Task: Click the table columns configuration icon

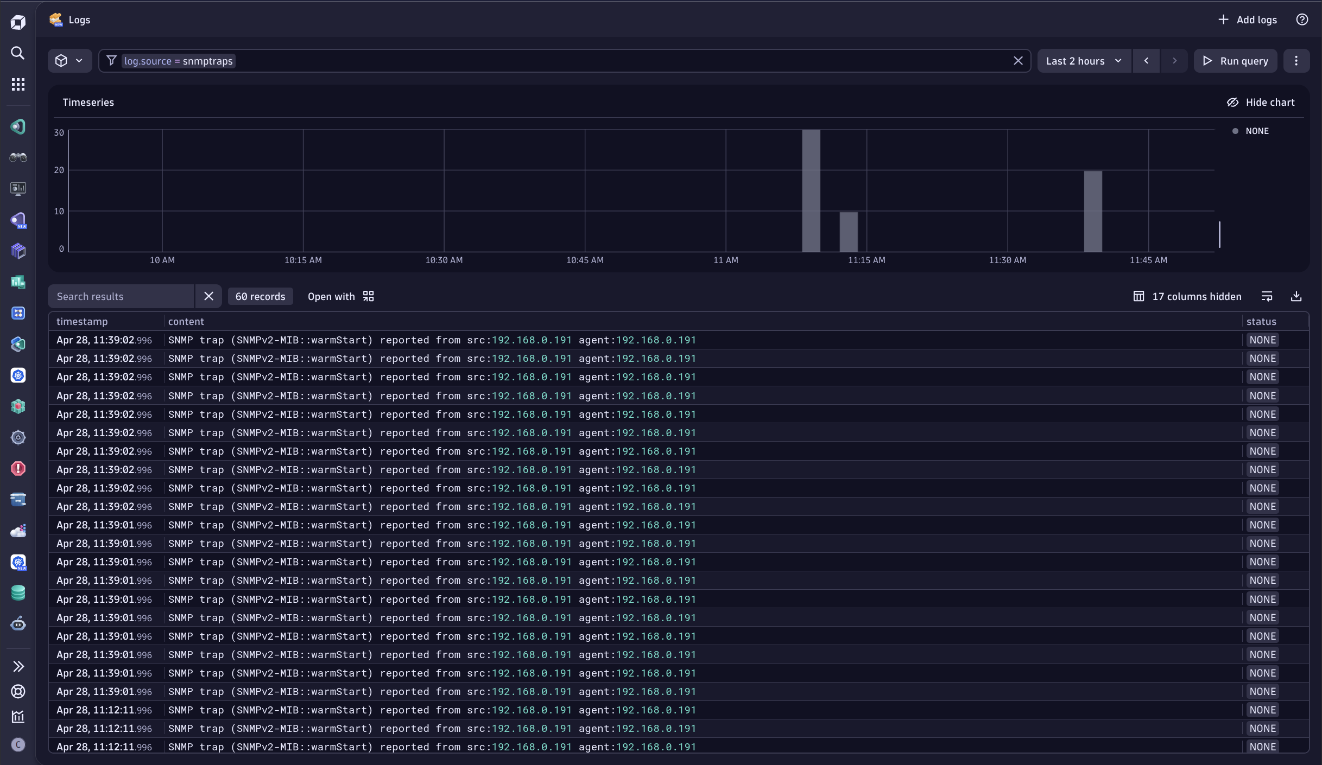Action: pyautogui.click(x=1139, y=296)
